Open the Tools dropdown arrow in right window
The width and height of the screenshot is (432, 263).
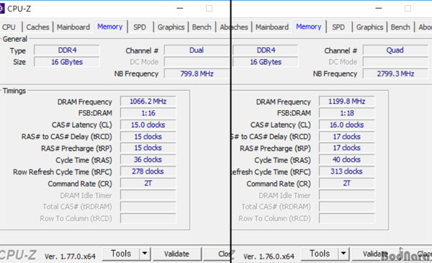click(x=343, y=253)
